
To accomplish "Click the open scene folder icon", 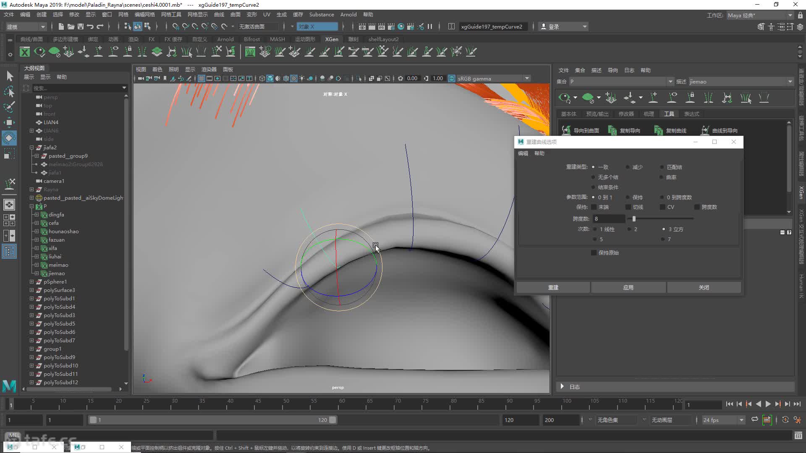I will tap(71, 26).
